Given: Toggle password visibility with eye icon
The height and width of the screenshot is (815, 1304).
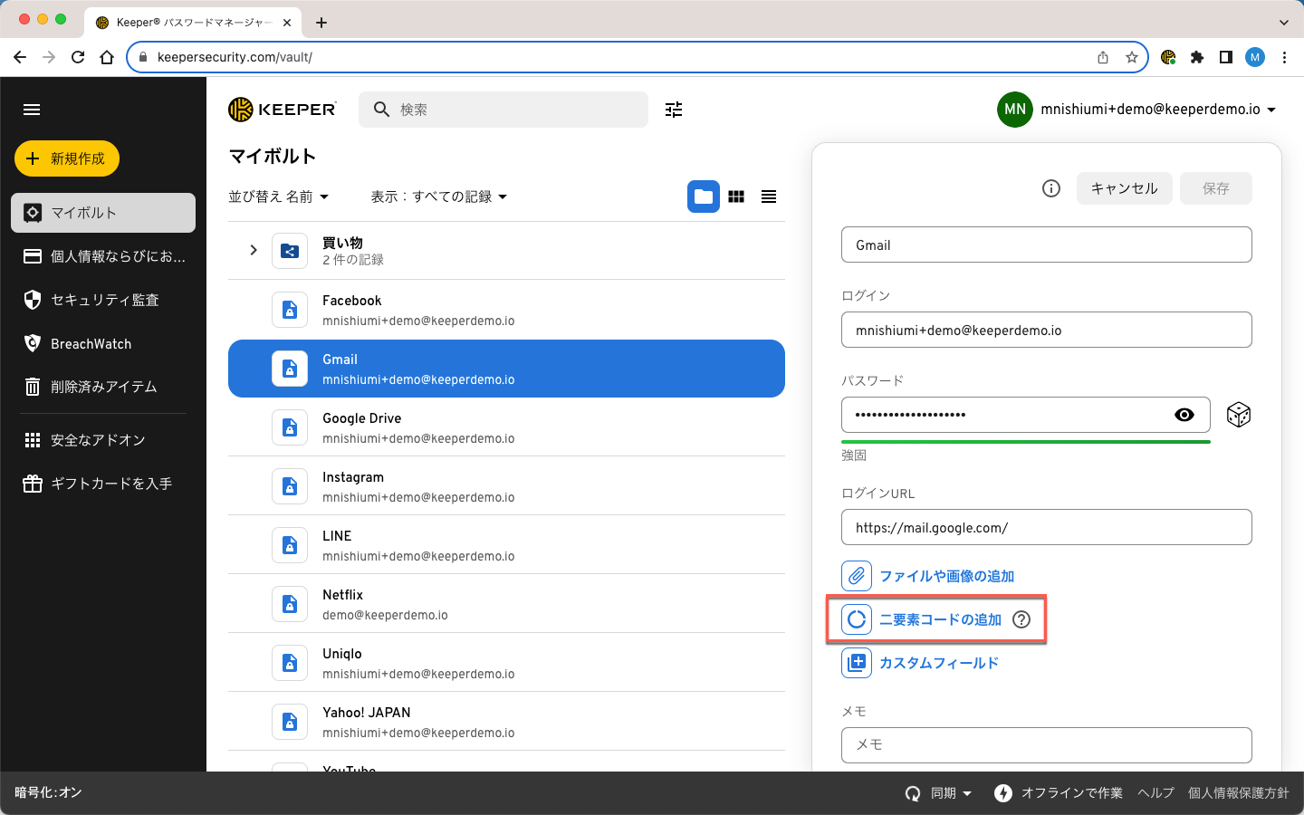Looking at the screenshot, I should 1184,415.
